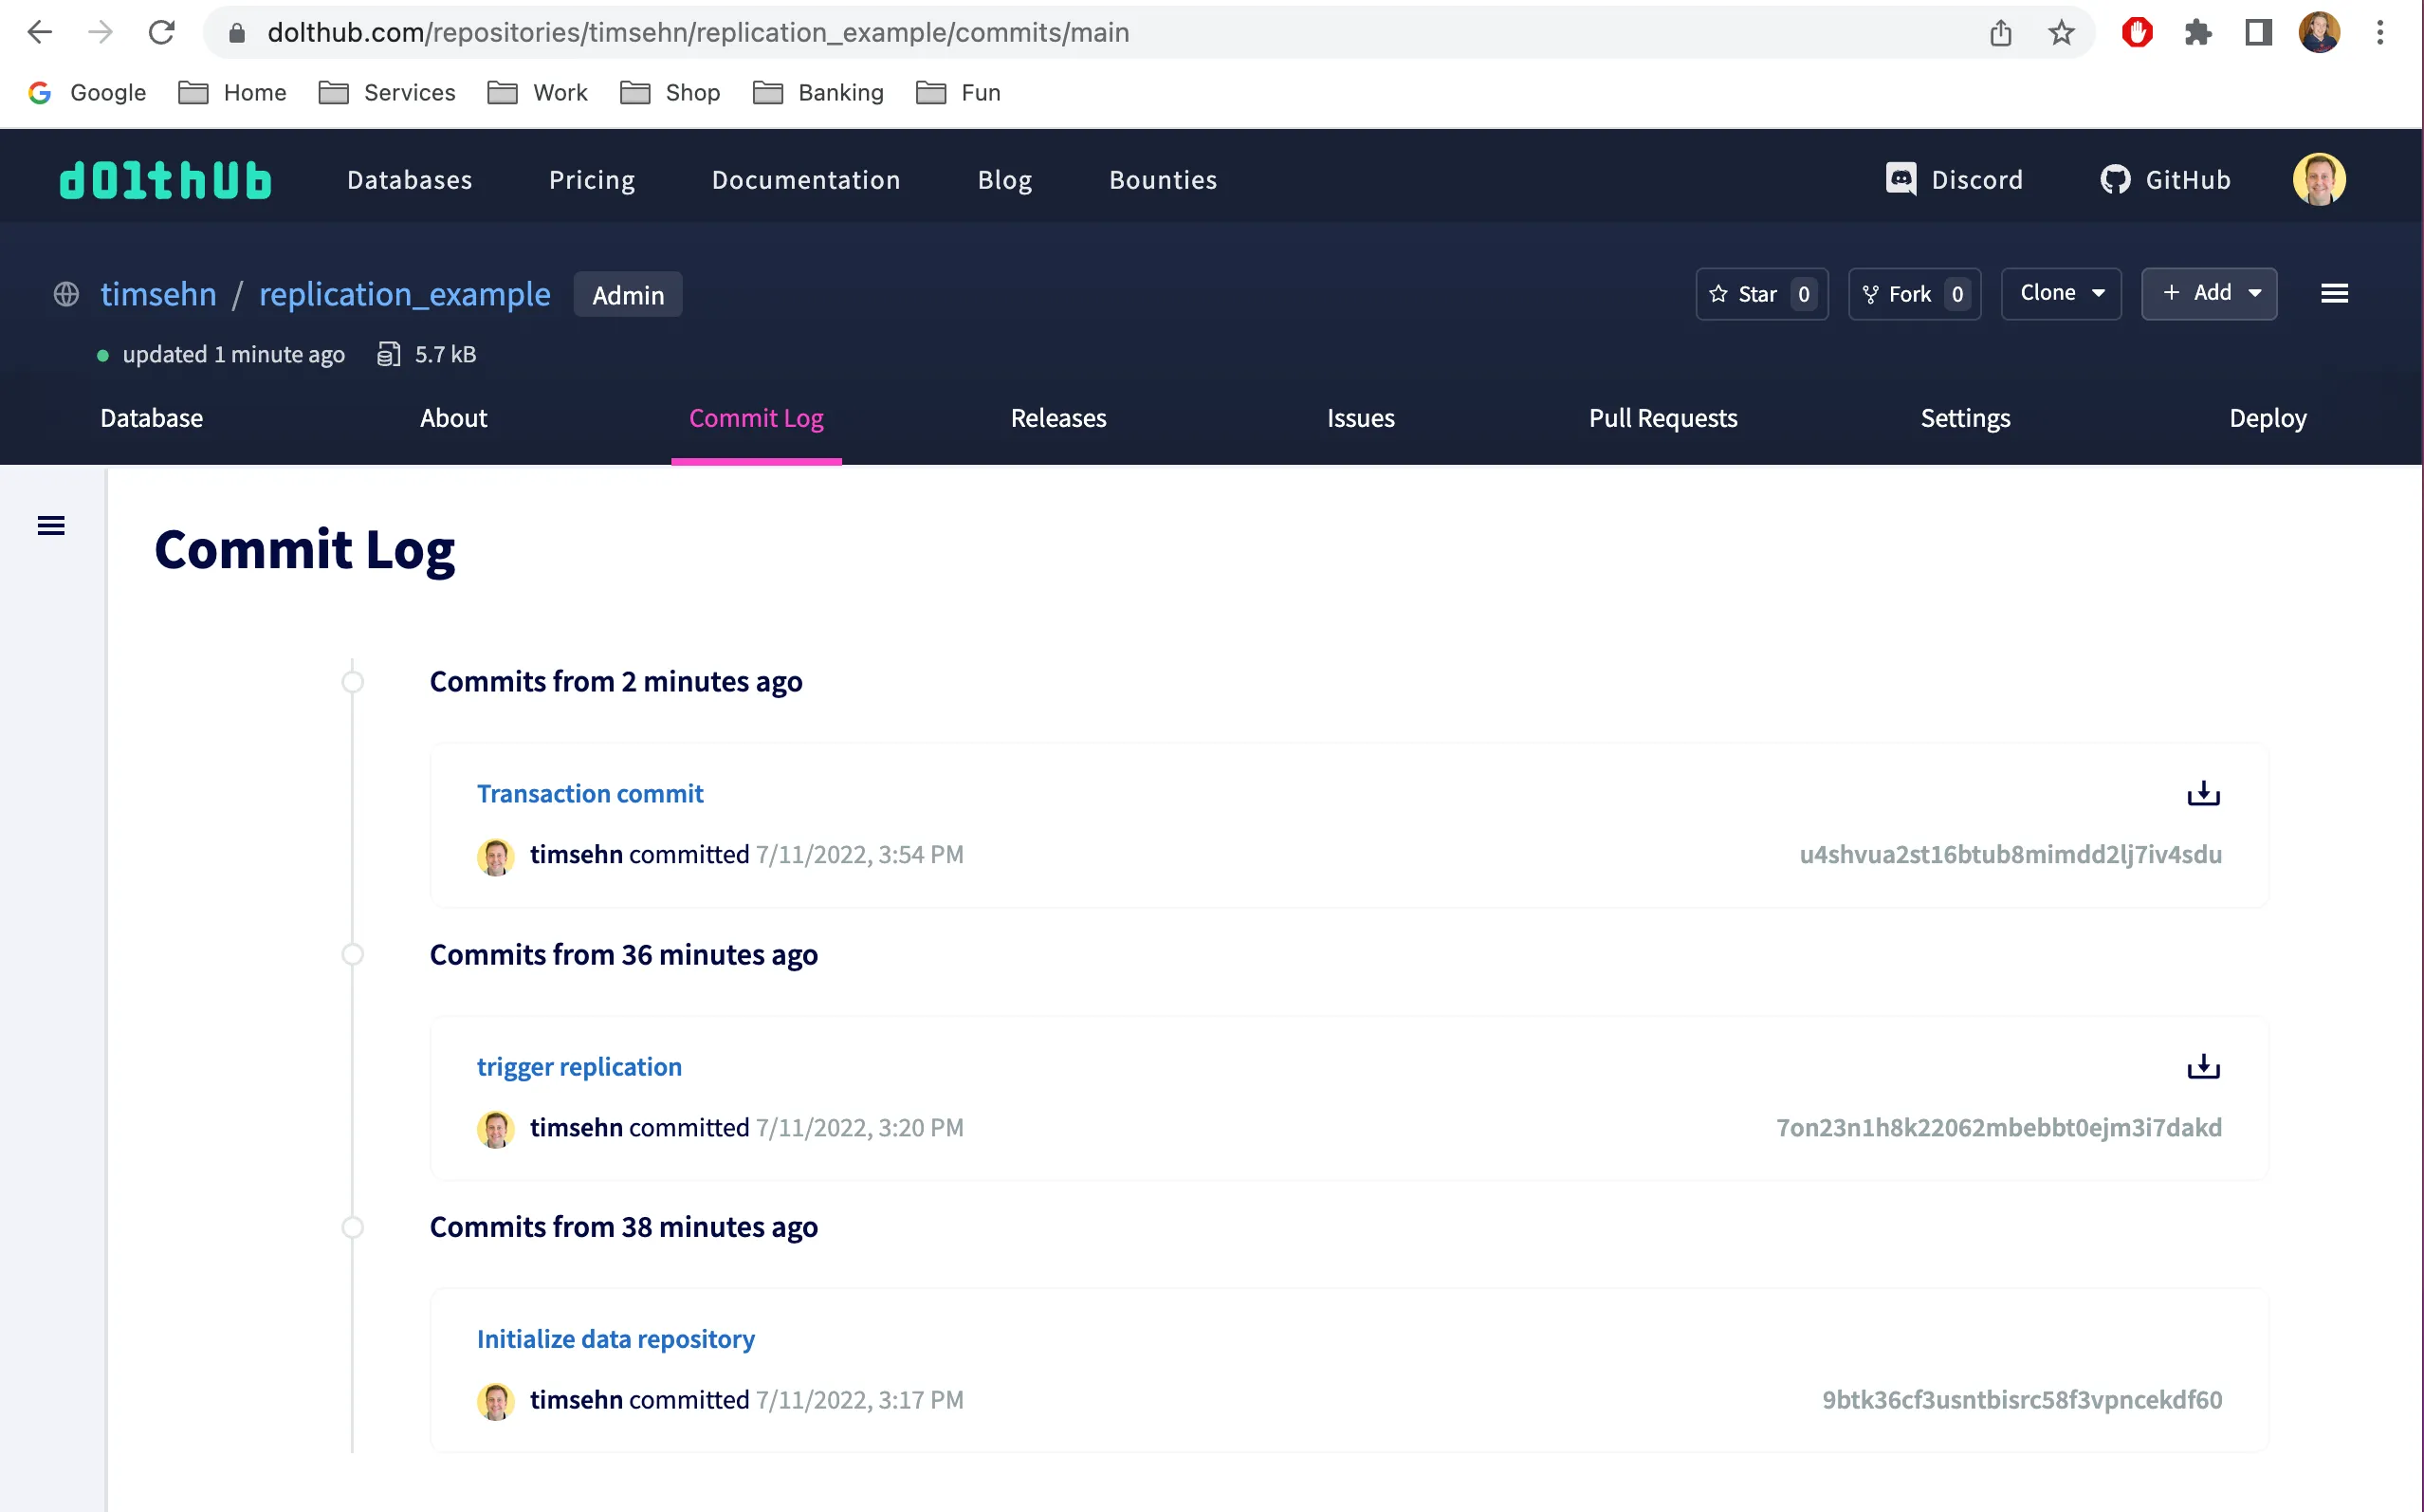2424x1512 pixels.
Task: Click timsehn avatar on Transaction commit
Action: 495,856
